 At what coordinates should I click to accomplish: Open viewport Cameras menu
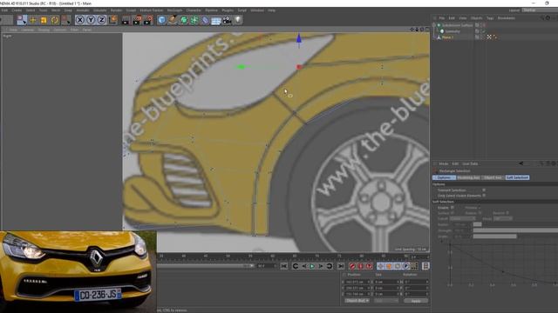27,30
